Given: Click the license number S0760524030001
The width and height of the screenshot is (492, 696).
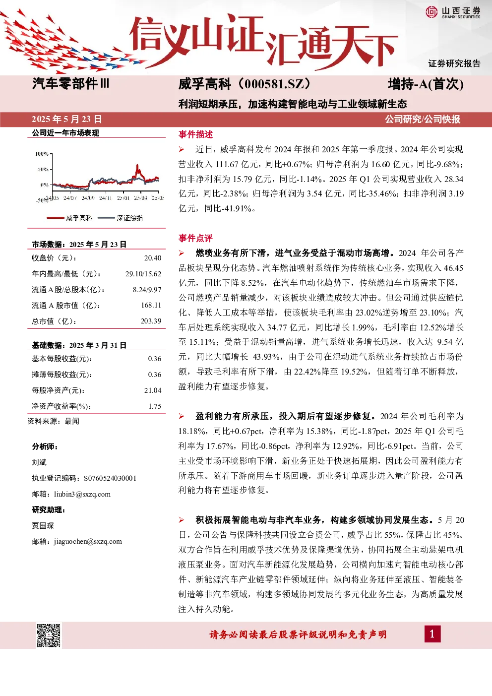Looking at the screenshot, I should click(110, 478).
